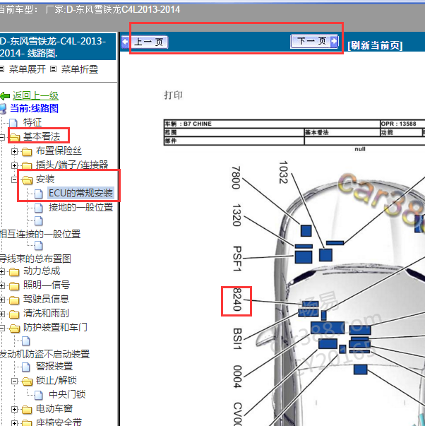
Task: Select the 1032 component label
Action: (x=283, y=172)
